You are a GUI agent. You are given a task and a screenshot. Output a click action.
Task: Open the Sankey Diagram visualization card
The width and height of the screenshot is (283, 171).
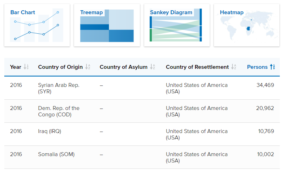(x=177, y=25)
